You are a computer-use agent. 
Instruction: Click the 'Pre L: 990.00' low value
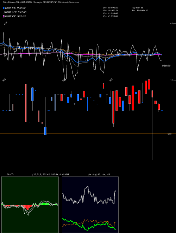pyautogui.click(x=111, y=13)
